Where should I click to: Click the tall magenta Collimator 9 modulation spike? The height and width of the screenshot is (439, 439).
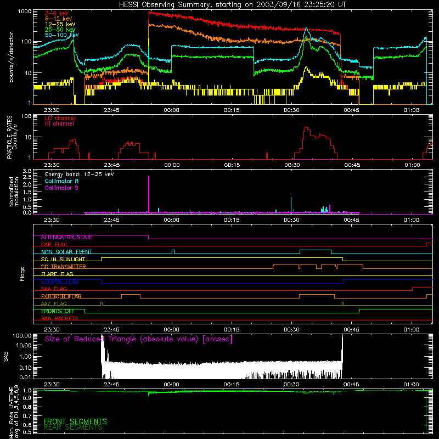149,194
